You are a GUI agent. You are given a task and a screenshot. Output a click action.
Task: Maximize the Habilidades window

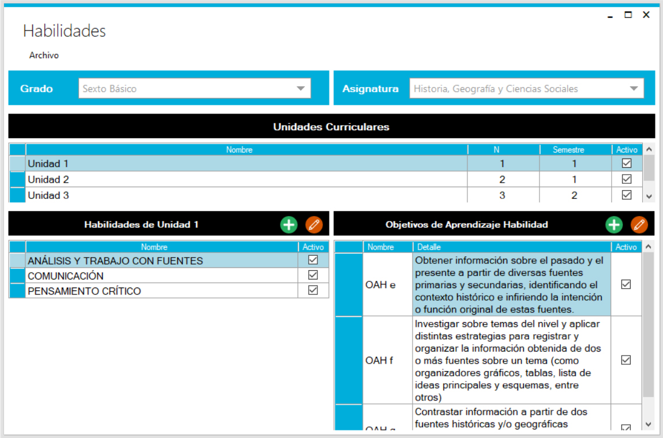coord(628,15)
